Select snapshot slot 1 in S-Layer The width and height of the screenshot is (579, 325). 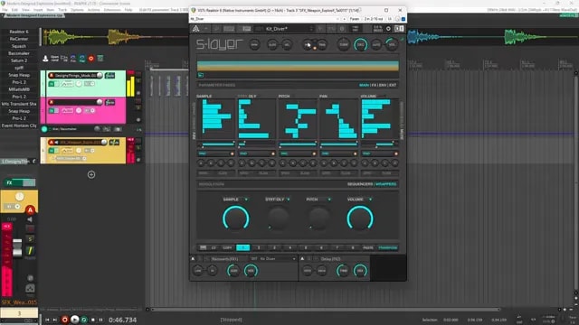[243, 247]
